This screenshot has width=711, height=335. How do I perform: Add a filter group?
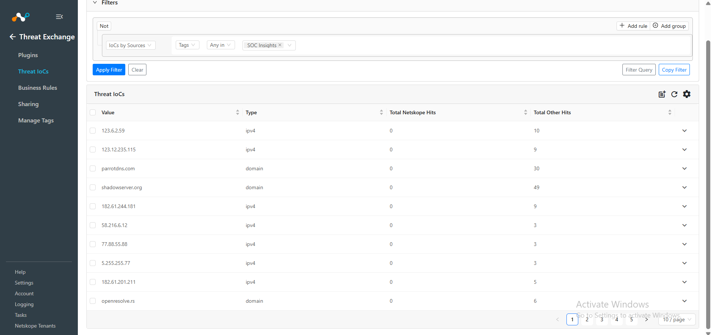[669, 26]
